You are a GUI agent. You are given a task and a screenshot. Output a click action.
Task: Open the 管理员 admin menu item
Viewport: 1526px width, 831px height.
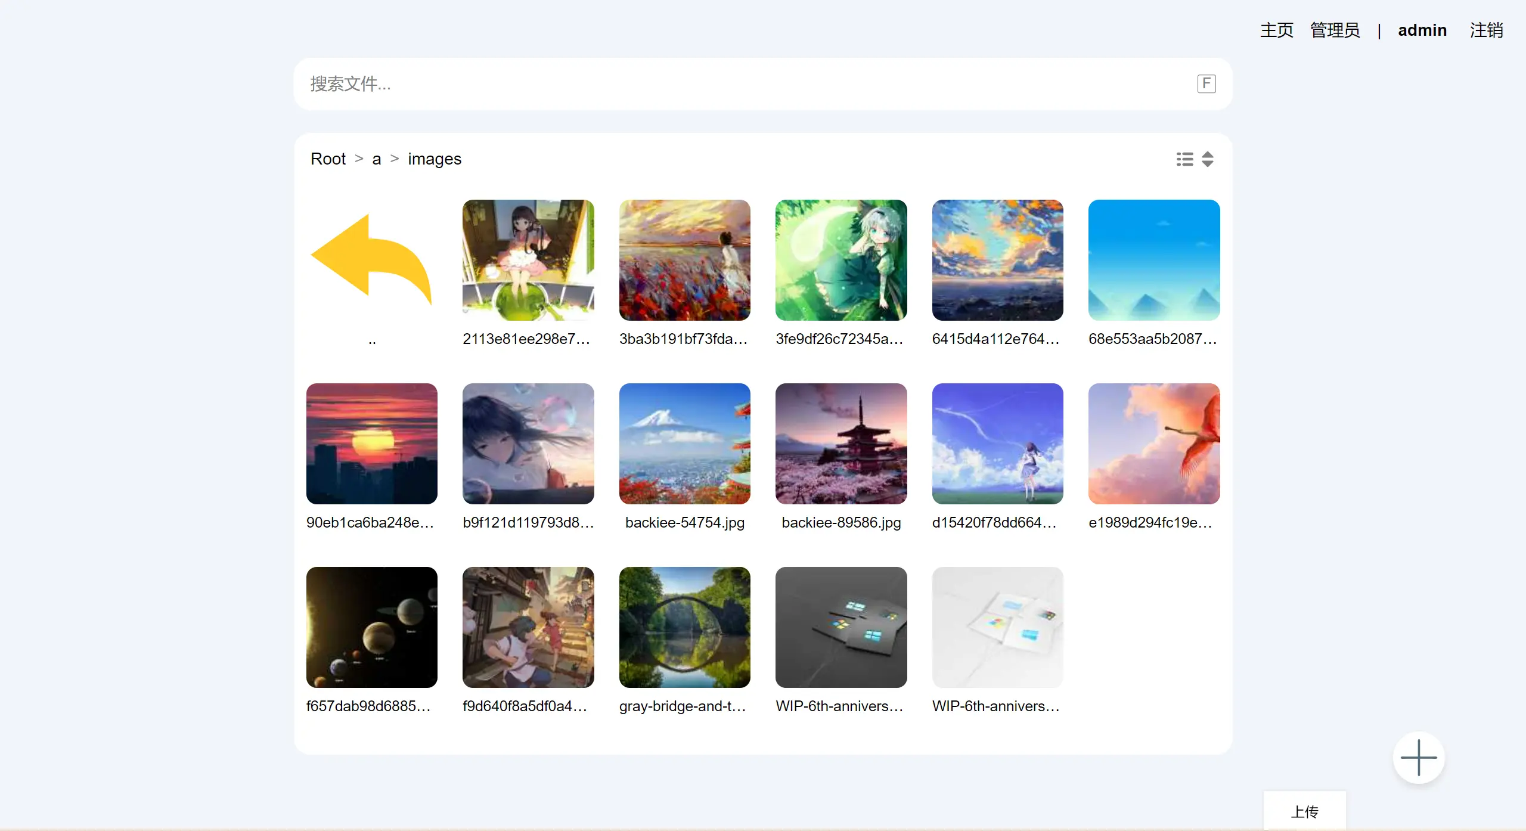(x=1335, y=30)
